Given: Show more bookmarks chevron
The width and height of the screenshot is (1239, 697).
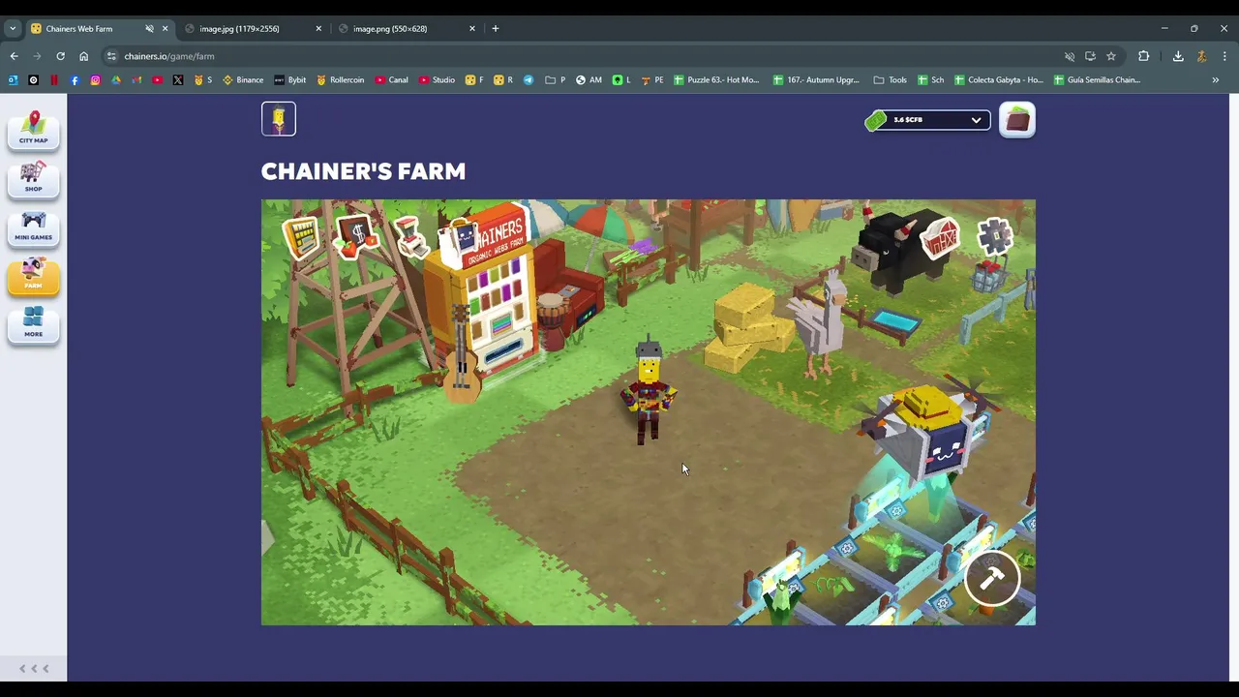Looking at the screenshot, I should click(x=1216, y=79).
